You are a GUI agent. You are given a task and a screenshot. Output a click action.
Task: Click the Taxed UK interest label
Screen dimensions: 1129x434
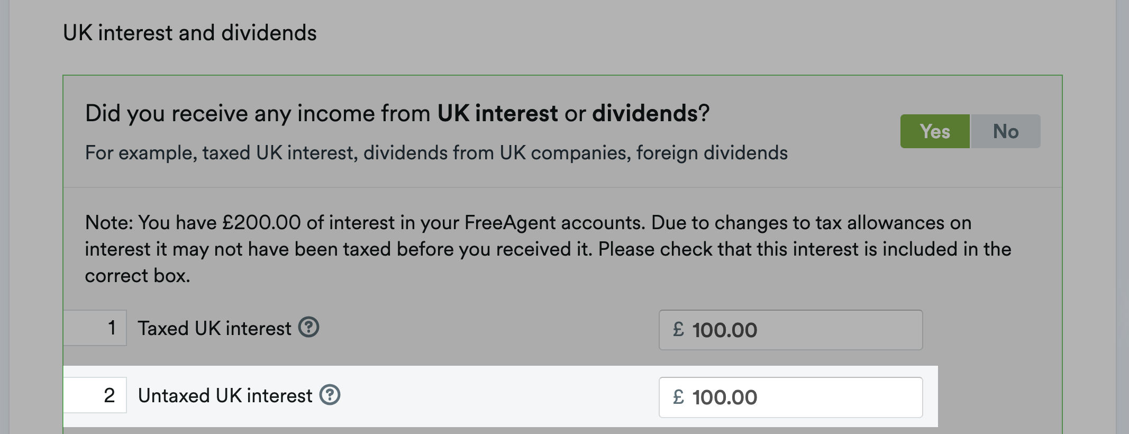click(214, 328)
